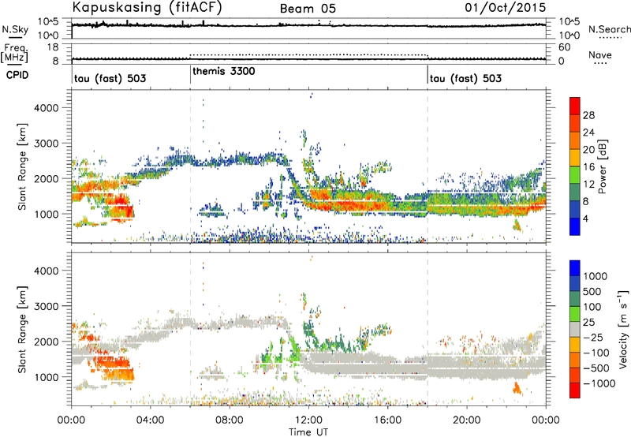Viewport: 631px width, 437px height.
Task: Click the '20:00' time axis tick
Action: 467,420
